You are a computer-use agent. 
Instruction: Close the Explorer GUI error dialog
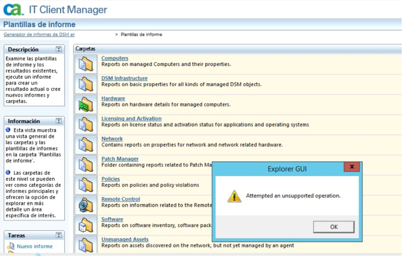tap(352, 167)
